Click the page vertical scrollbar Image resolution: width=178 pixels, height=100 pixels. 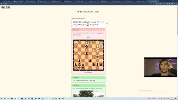pyautogui.click(x=177, y=20)
